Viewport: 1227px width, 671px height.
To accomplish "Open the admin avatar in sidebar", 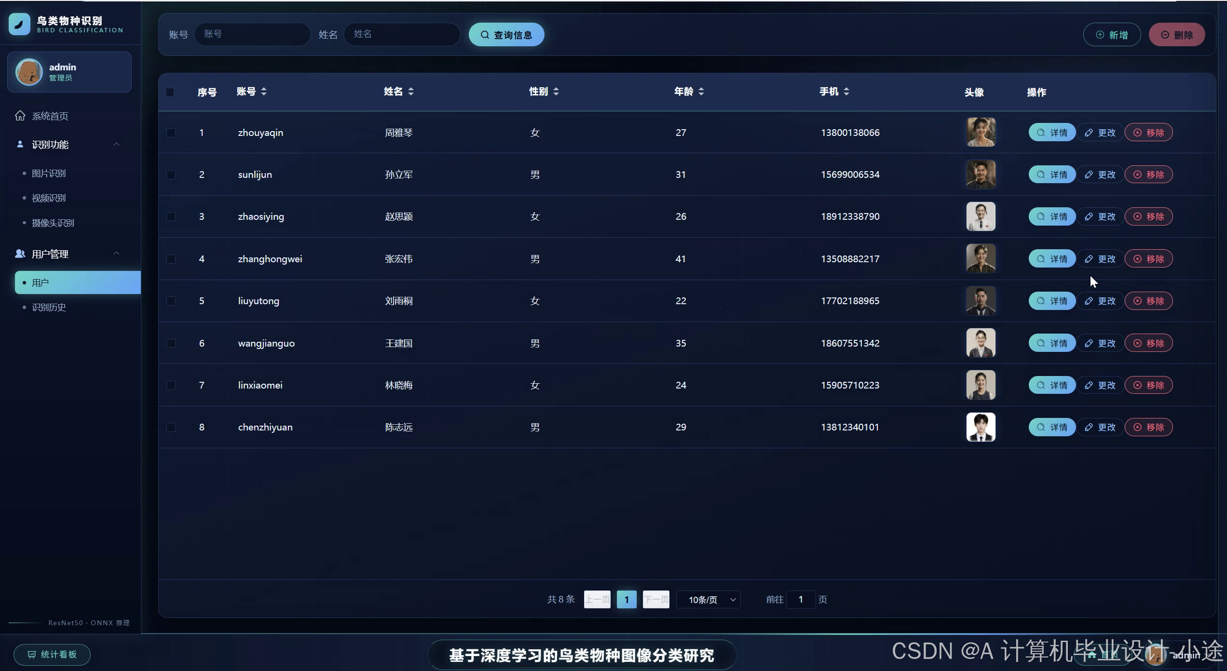I will click(x=29, y=72).
